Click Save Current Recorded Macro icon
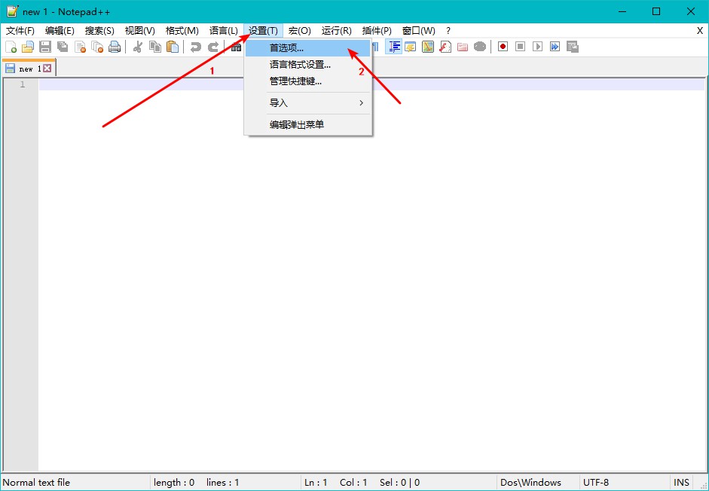This screenshot has width=709, height=491. [573, 47]
